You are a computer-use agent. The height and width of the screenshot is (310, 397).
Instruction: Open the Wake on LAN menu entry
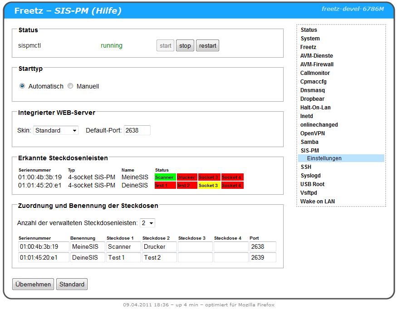[318, 202]
